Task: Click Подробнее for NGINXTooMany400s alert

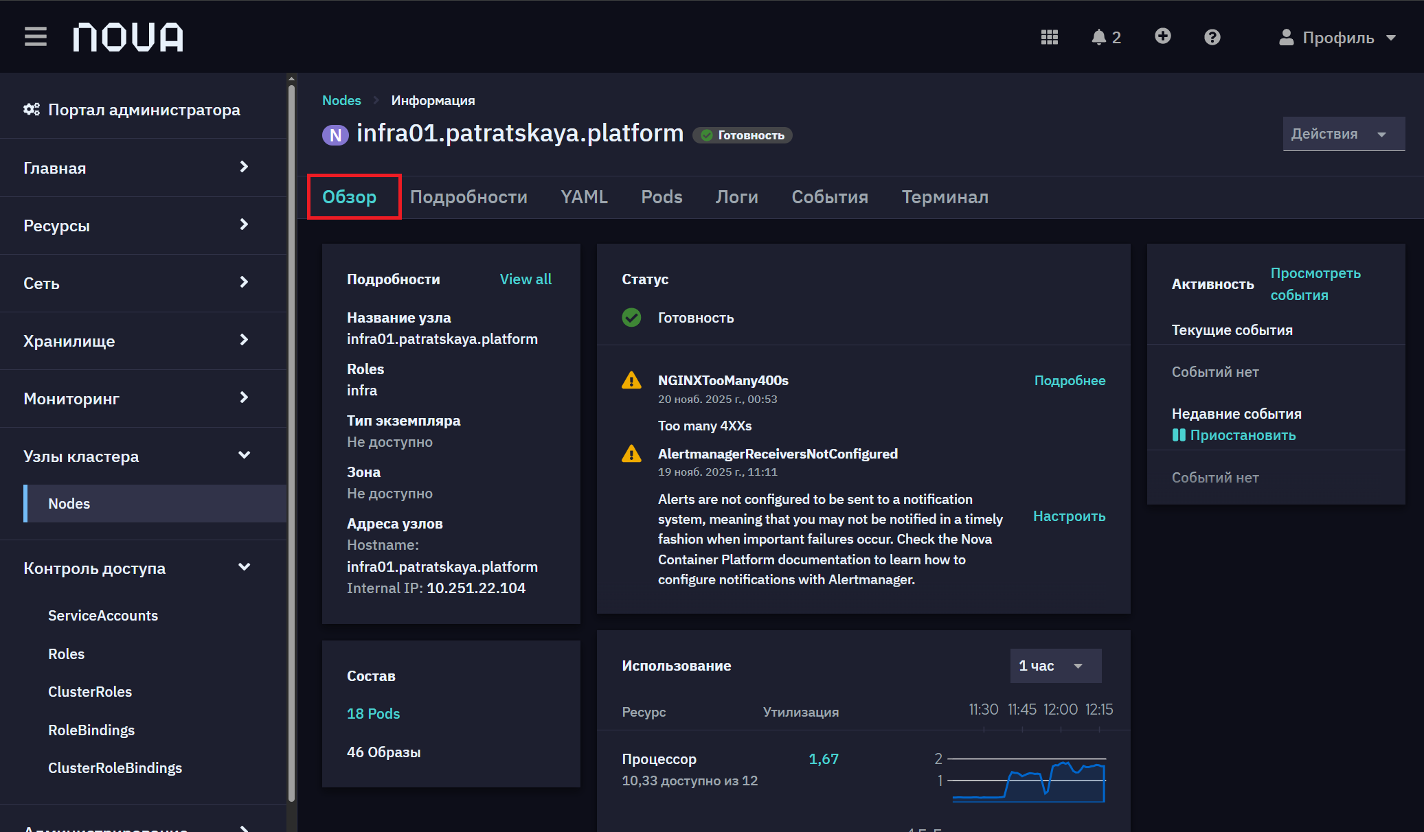Action: pos(1070,380)
